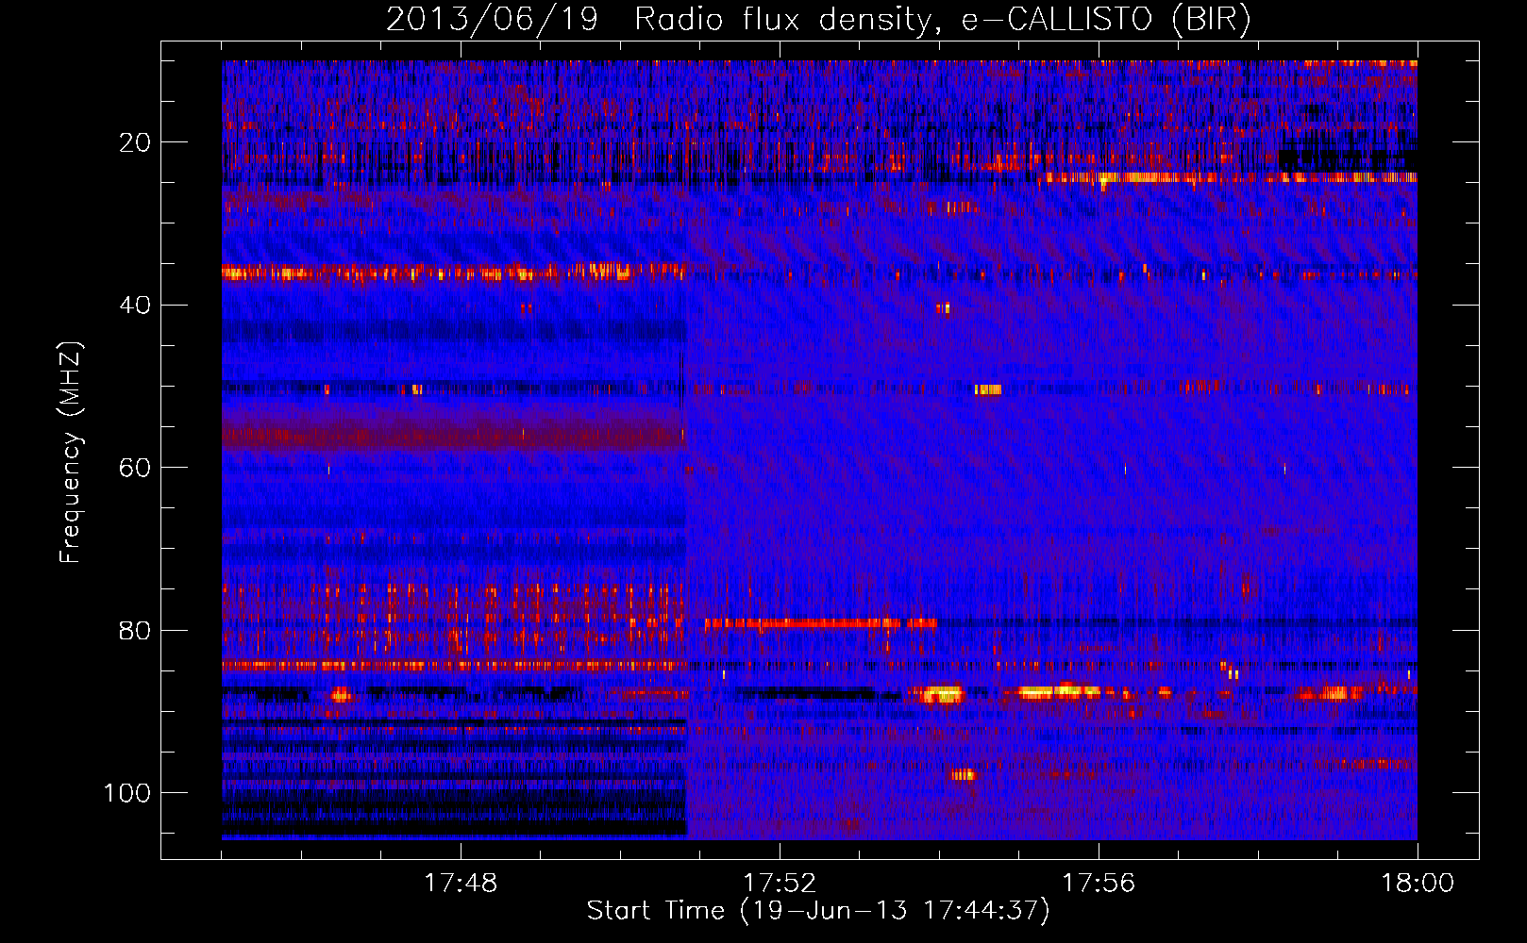
Task: Click the yellow burst near 50 MHz at 17:54
Action: [x=988, y=389]
